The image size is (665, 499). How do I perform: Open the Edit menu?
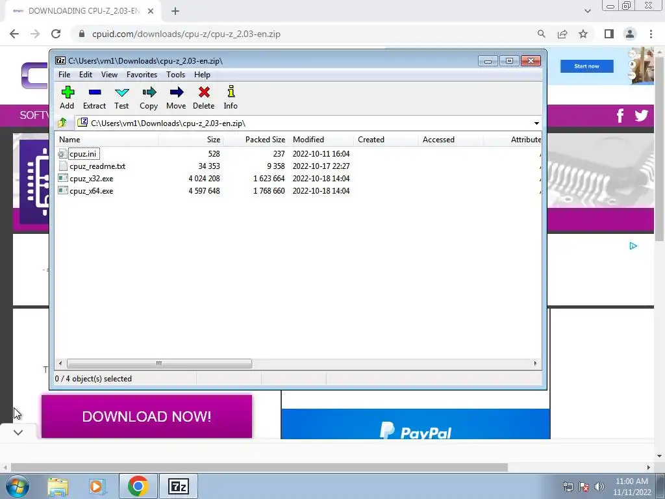(86, 75)
